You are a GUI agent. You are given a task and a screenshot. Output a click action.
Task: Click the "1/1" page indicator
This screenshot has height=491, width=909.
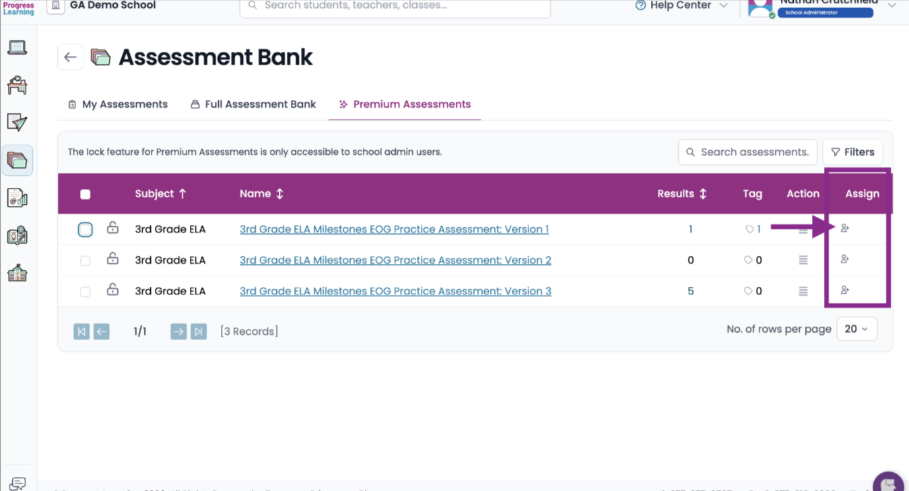click(140, 331)
